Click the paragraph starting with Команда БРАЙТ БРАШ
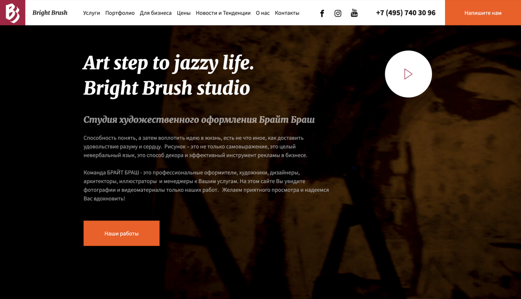 pos(206,185)
